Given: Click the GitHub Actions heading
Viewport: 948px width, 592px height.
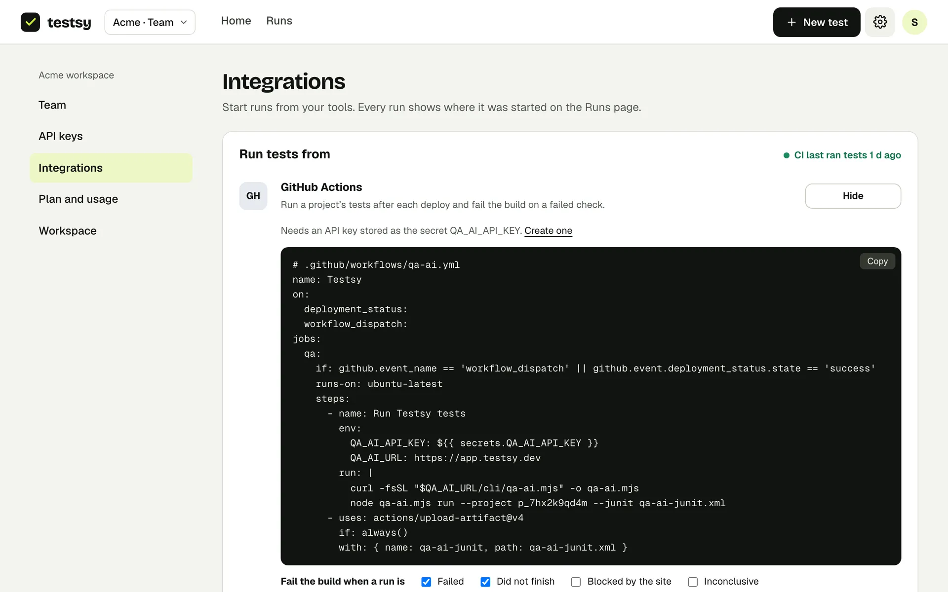Looking at the screenshot, I should pos(321,187).
